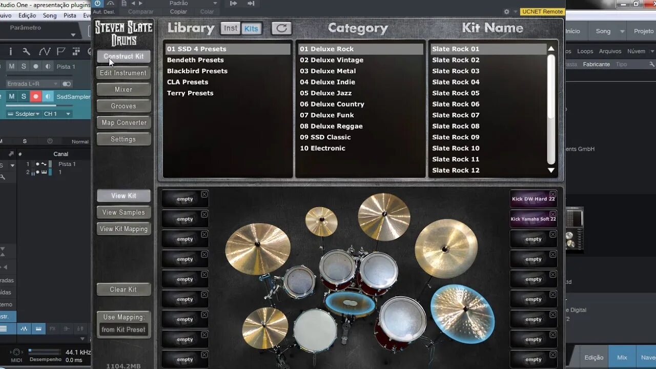The width and height of the screenshot is (656, 369).
Task: Click the first insert-arrow icon in plugin header
Action: pos(233,3)
